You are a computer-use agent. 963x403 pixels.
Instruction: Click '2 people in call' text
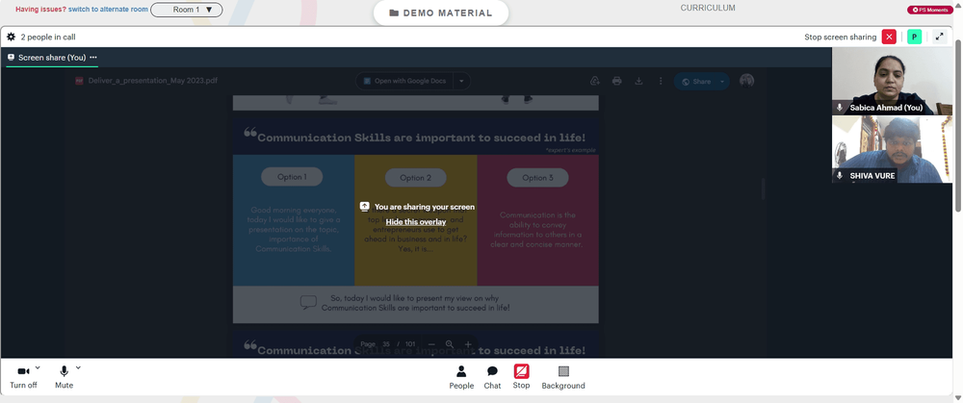(48, 37)
